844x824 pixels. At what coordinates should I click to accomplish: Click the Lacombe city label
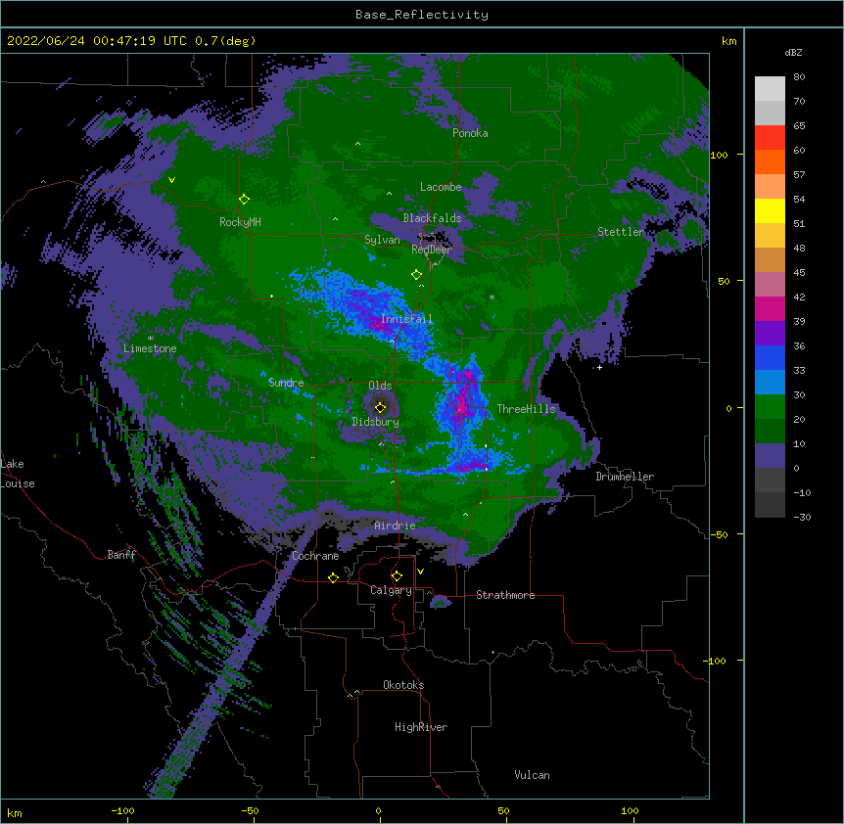441,187
